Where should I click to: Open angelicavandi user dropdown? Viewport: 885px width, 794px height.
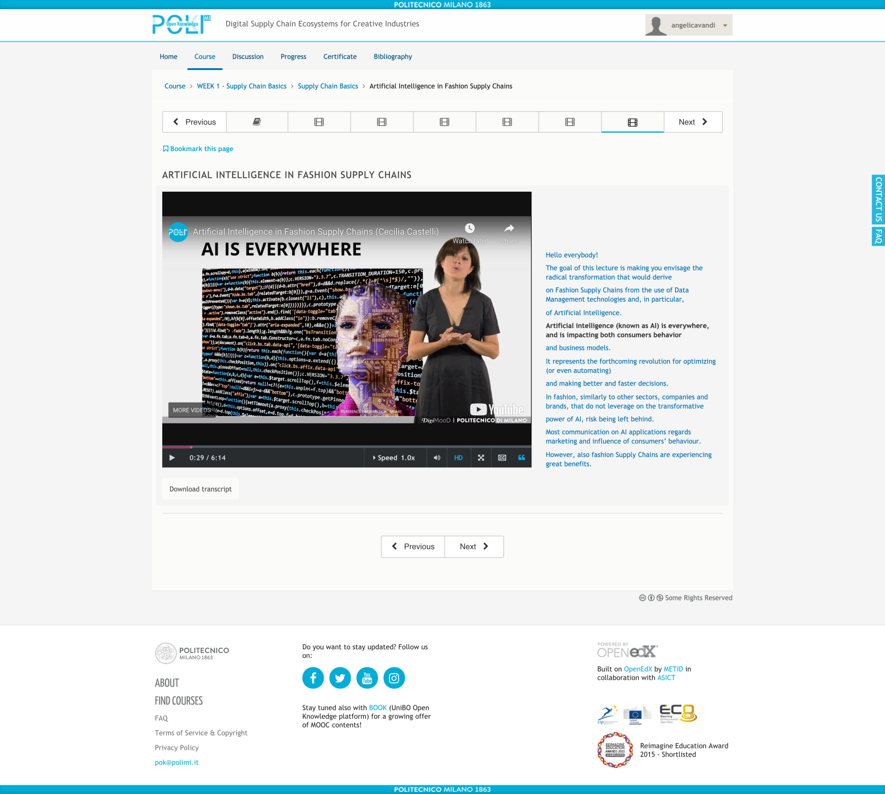point(689,25)
